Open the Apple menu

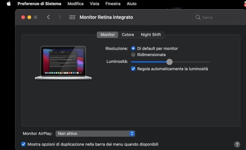(9, 4)
